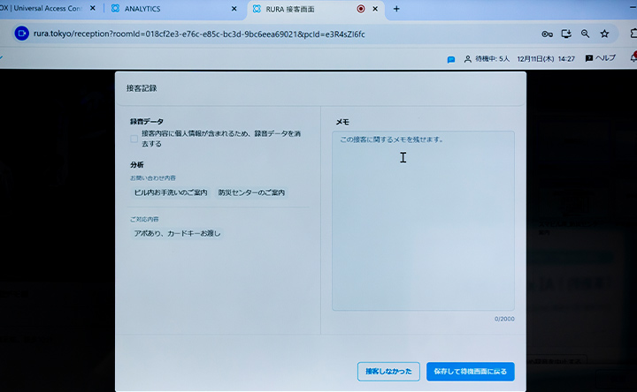637x392 pixels.
Task: Select the ビル内お手洗いのご案内 tag
Action: click(171, 192)
